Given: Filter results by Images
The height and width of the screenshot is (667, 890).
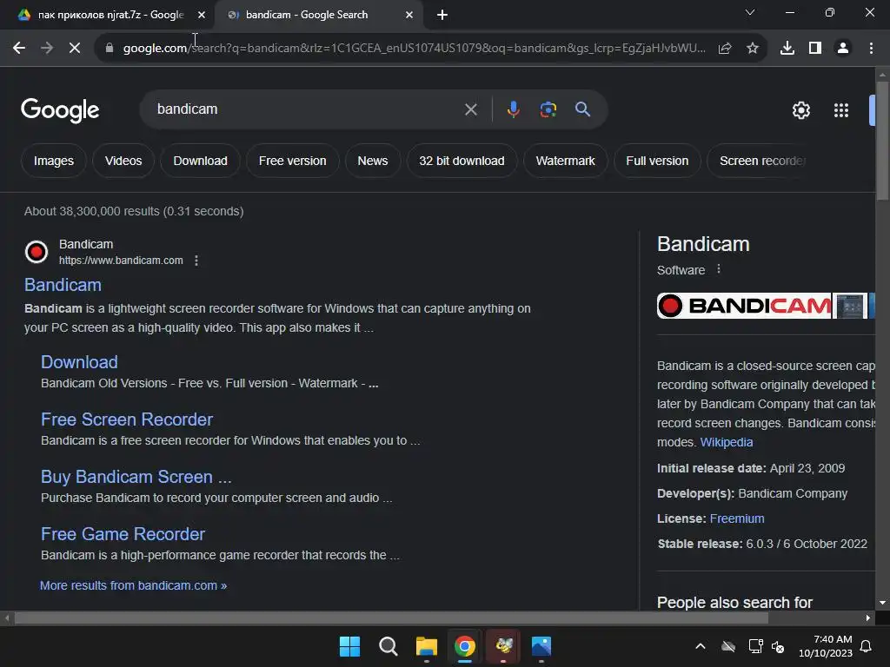Looking at the screenshot, I should [x=53, y=161].
